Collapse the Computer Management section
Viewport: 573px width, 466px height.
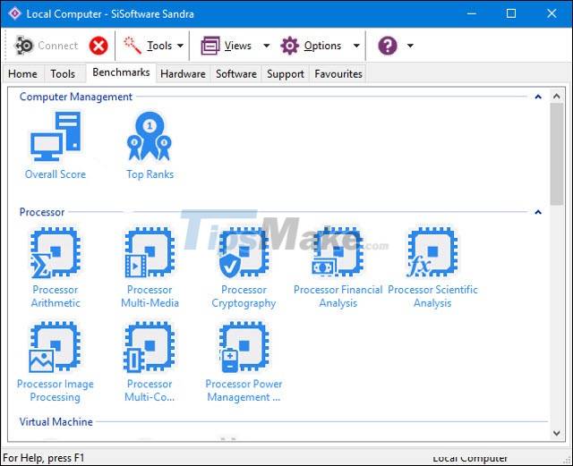point(538,97)
